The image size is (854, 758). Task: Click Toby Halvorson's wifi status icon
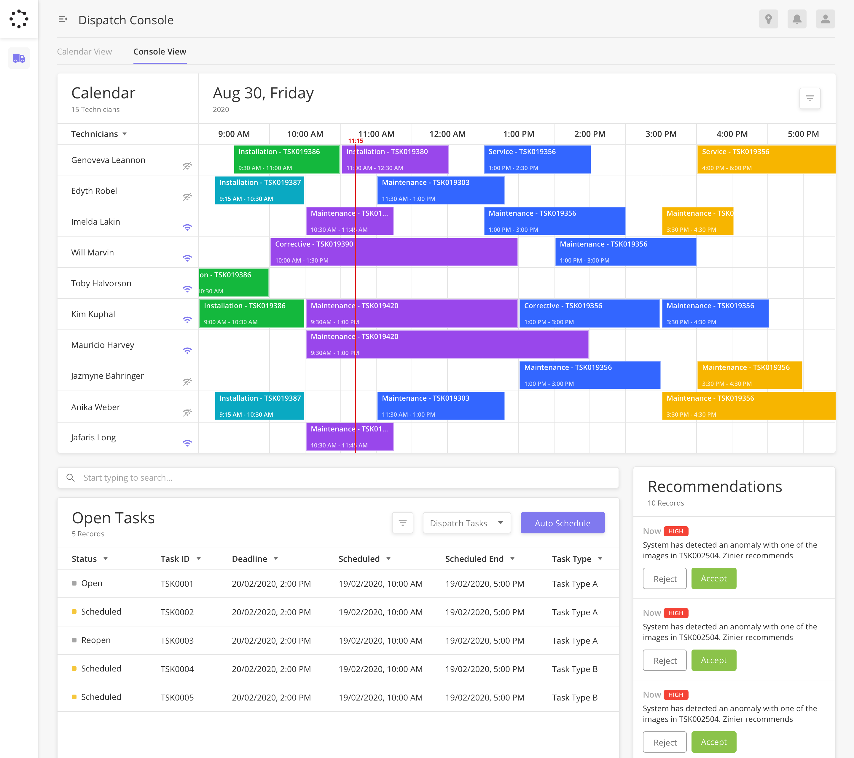(187, 290)
